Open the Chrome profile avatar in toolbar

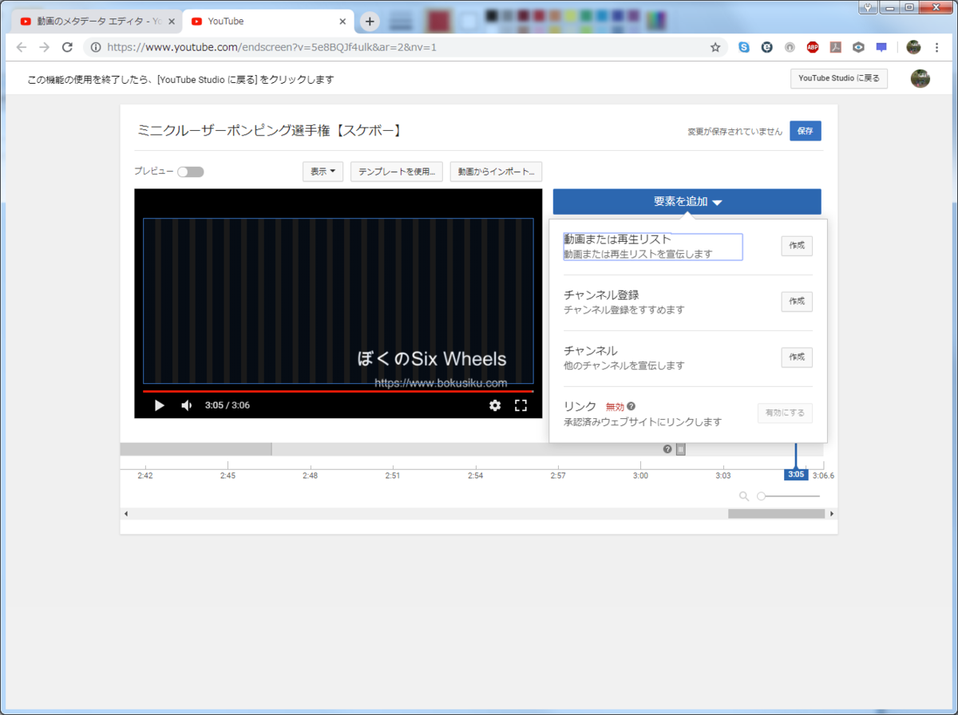tap(913, 47)
